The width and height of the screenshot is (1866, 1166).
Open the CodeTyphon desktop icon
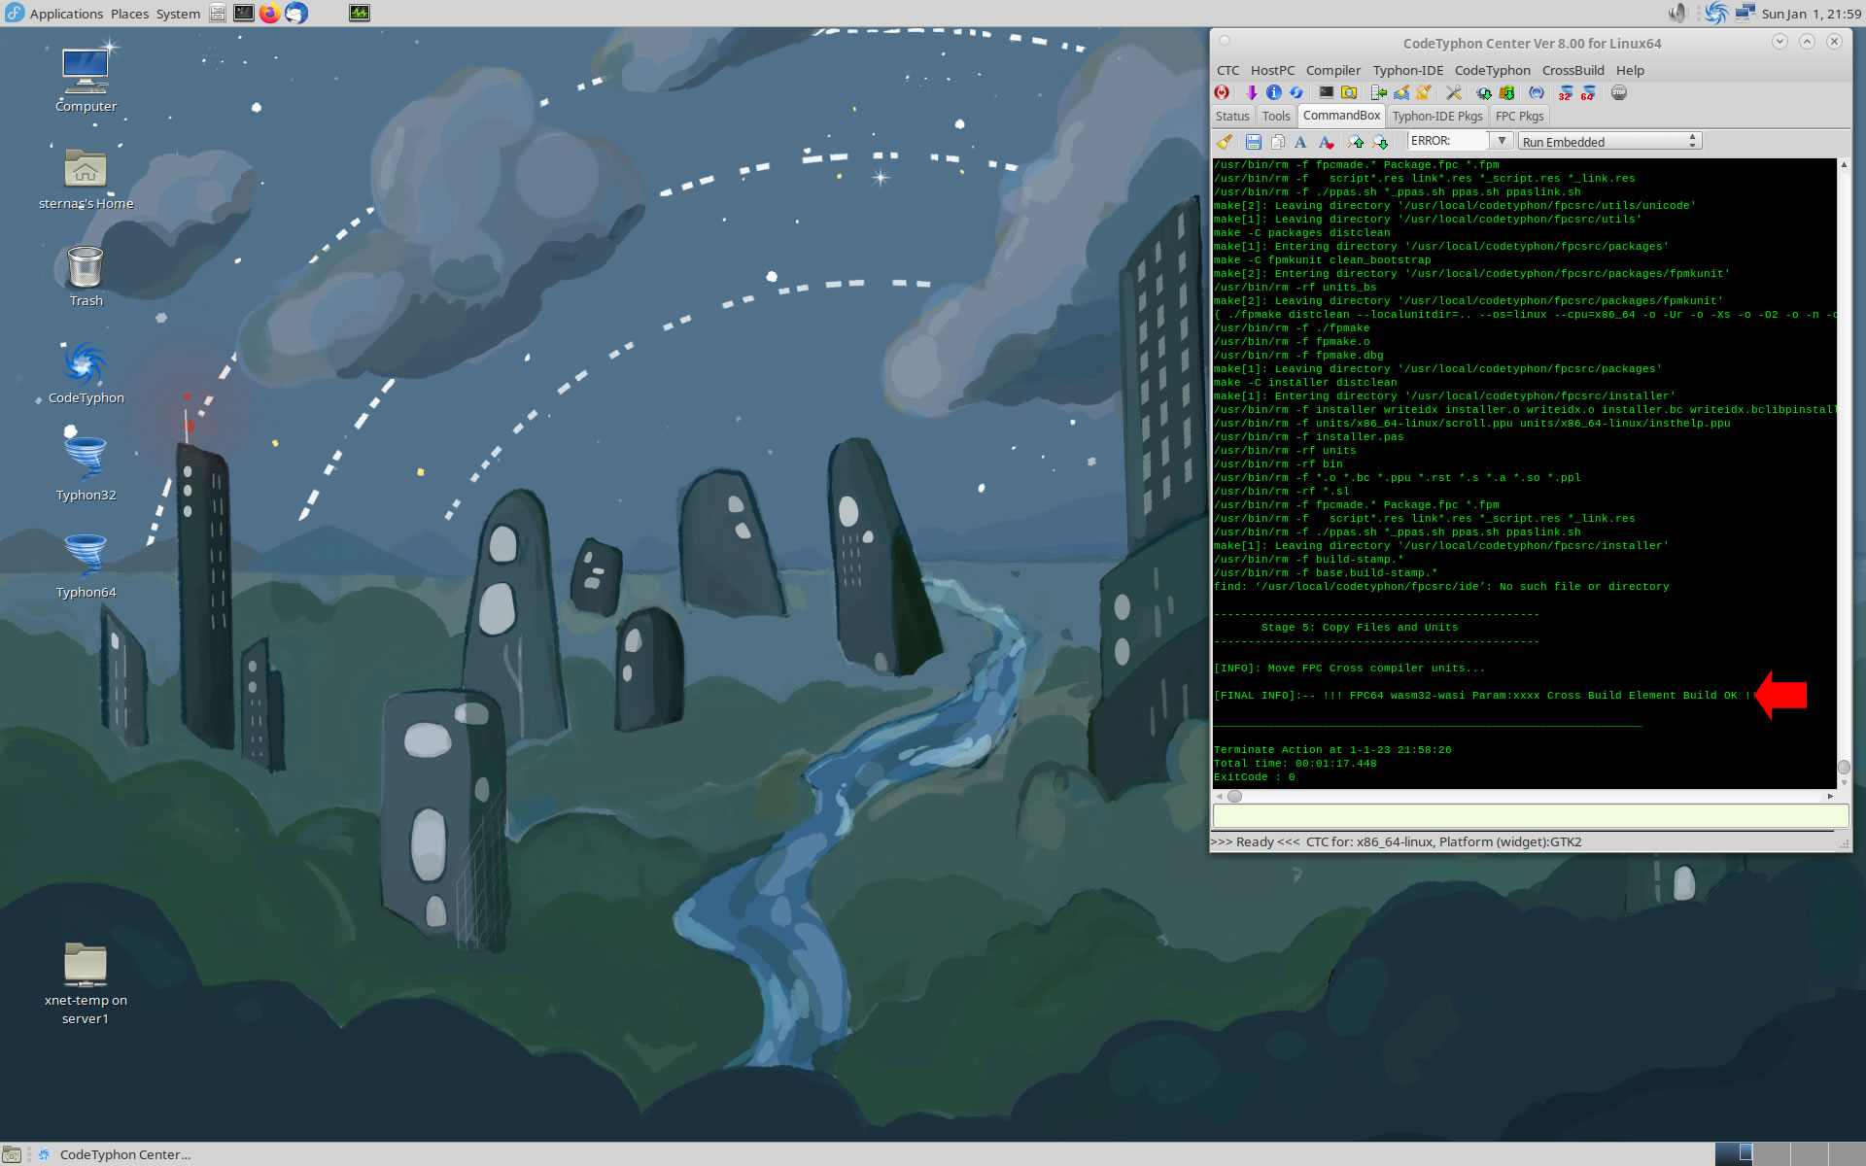tap(86, 374)
